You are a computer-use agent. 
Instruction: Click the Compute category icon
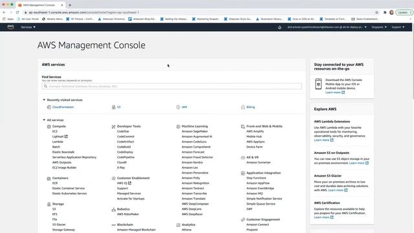coord(49,127)
